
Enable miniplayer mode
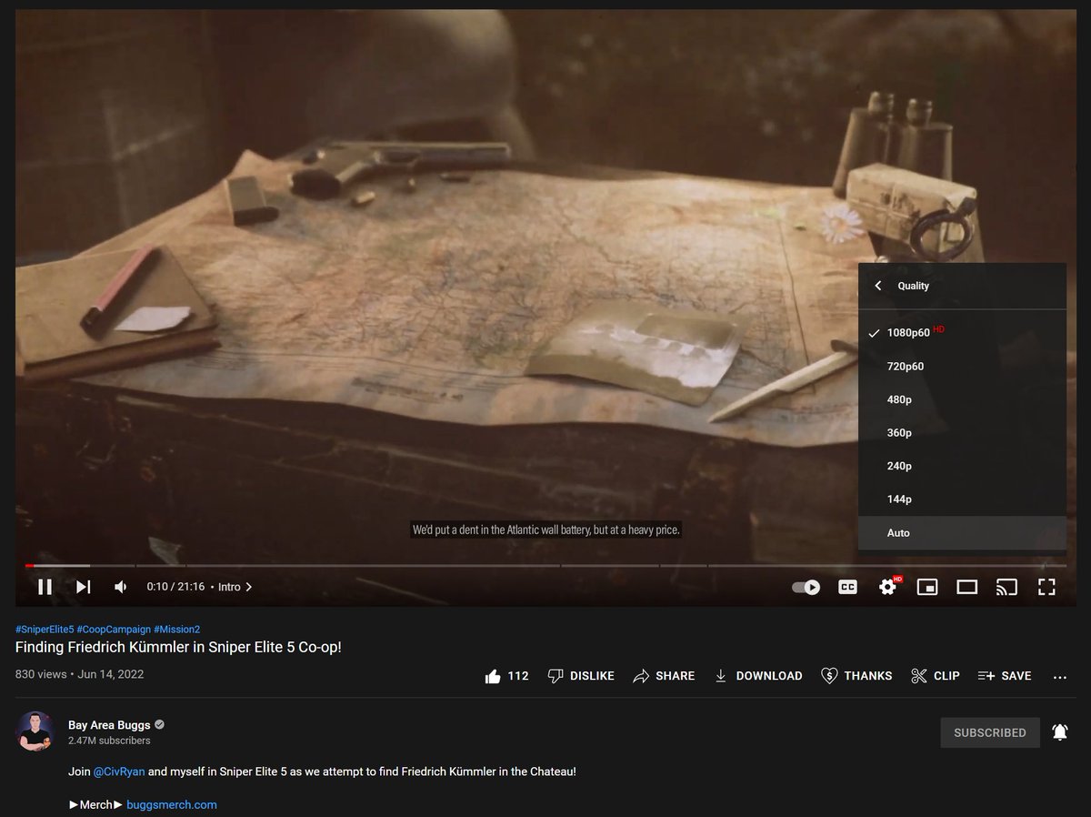[x=927, y=587]
